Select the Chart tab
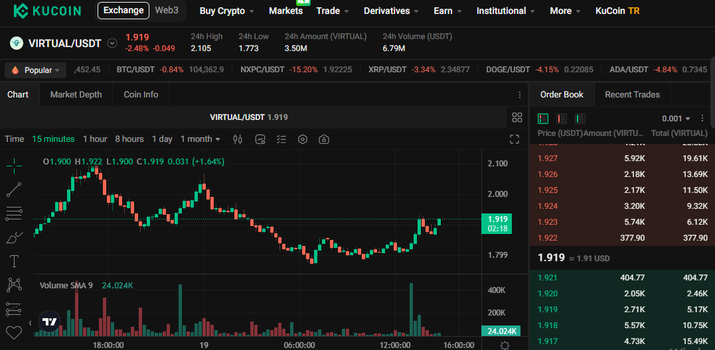The width and height of the screenshot is (715, 350). [18, 95]
